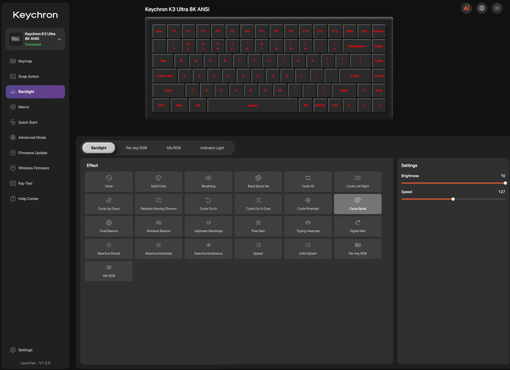The image size is (510, 370).
Task: Adjust the Brightness slider
Action: (453, 183)
